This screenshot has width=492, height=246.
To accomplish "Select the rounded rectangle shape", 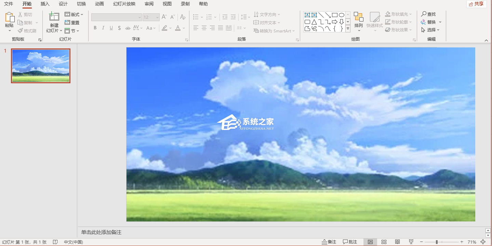I will [307, 22].
